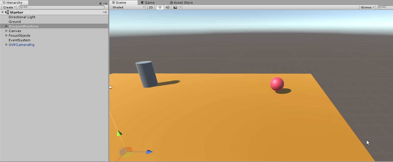Click the blue Z-axis gizmo arrow
Screen dimensions: 393x162
149,152
